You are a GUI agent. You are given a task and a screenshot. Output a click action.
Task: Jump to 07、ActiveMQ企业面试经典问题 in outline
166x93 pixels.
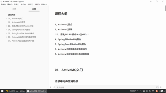[x=21, y=41]
